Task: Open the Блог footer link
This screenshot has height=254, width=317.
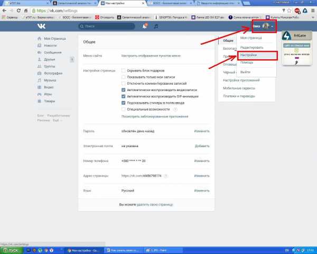Action: 40,116
